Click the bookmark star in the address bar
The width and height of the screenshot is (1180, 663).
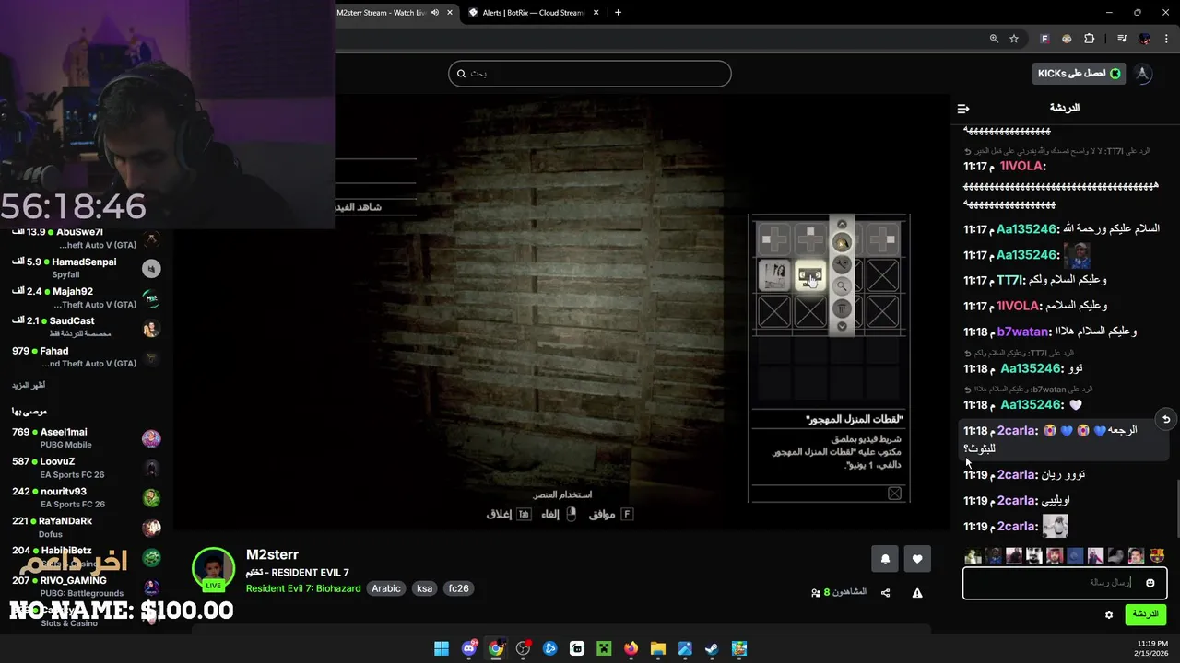(x=1014, y=39)
